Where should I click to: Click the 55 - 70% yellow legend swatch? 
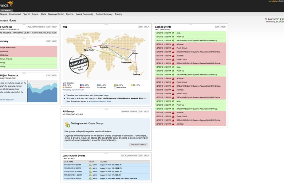point(132,85)
